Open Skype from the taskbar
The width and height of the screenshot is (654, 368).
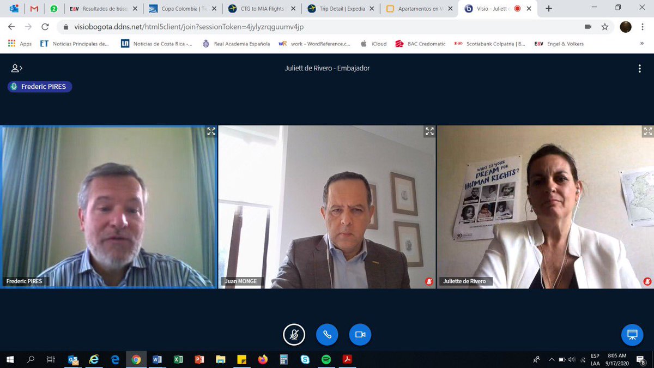point(305,359)
